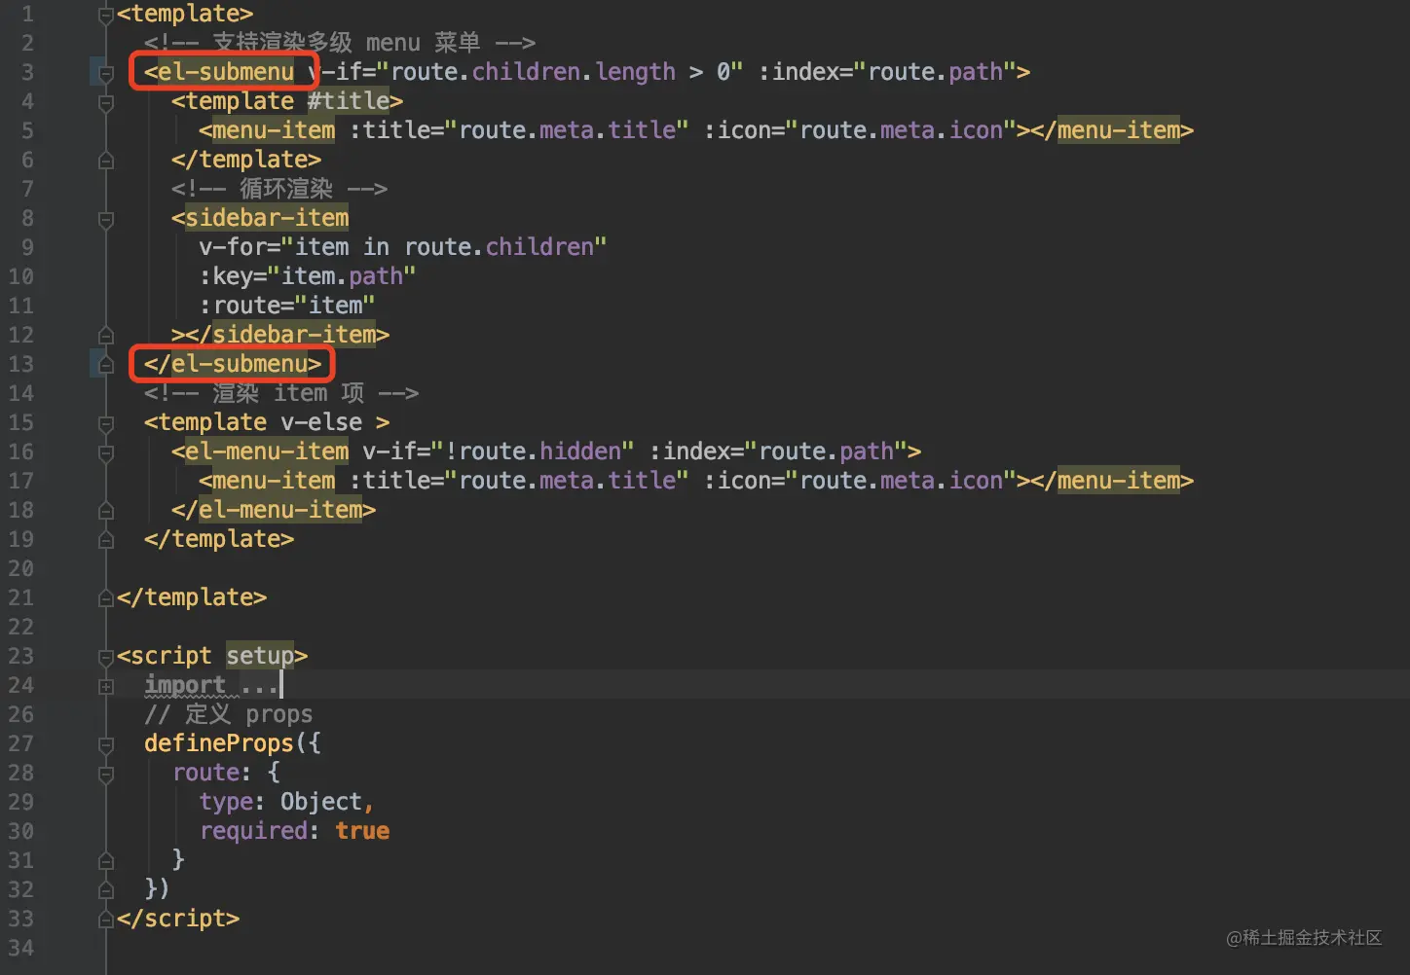Click the ':route="item"' attribute on line 11
Viewport: 1410px width, 975px height.
[x=287, y=306]
